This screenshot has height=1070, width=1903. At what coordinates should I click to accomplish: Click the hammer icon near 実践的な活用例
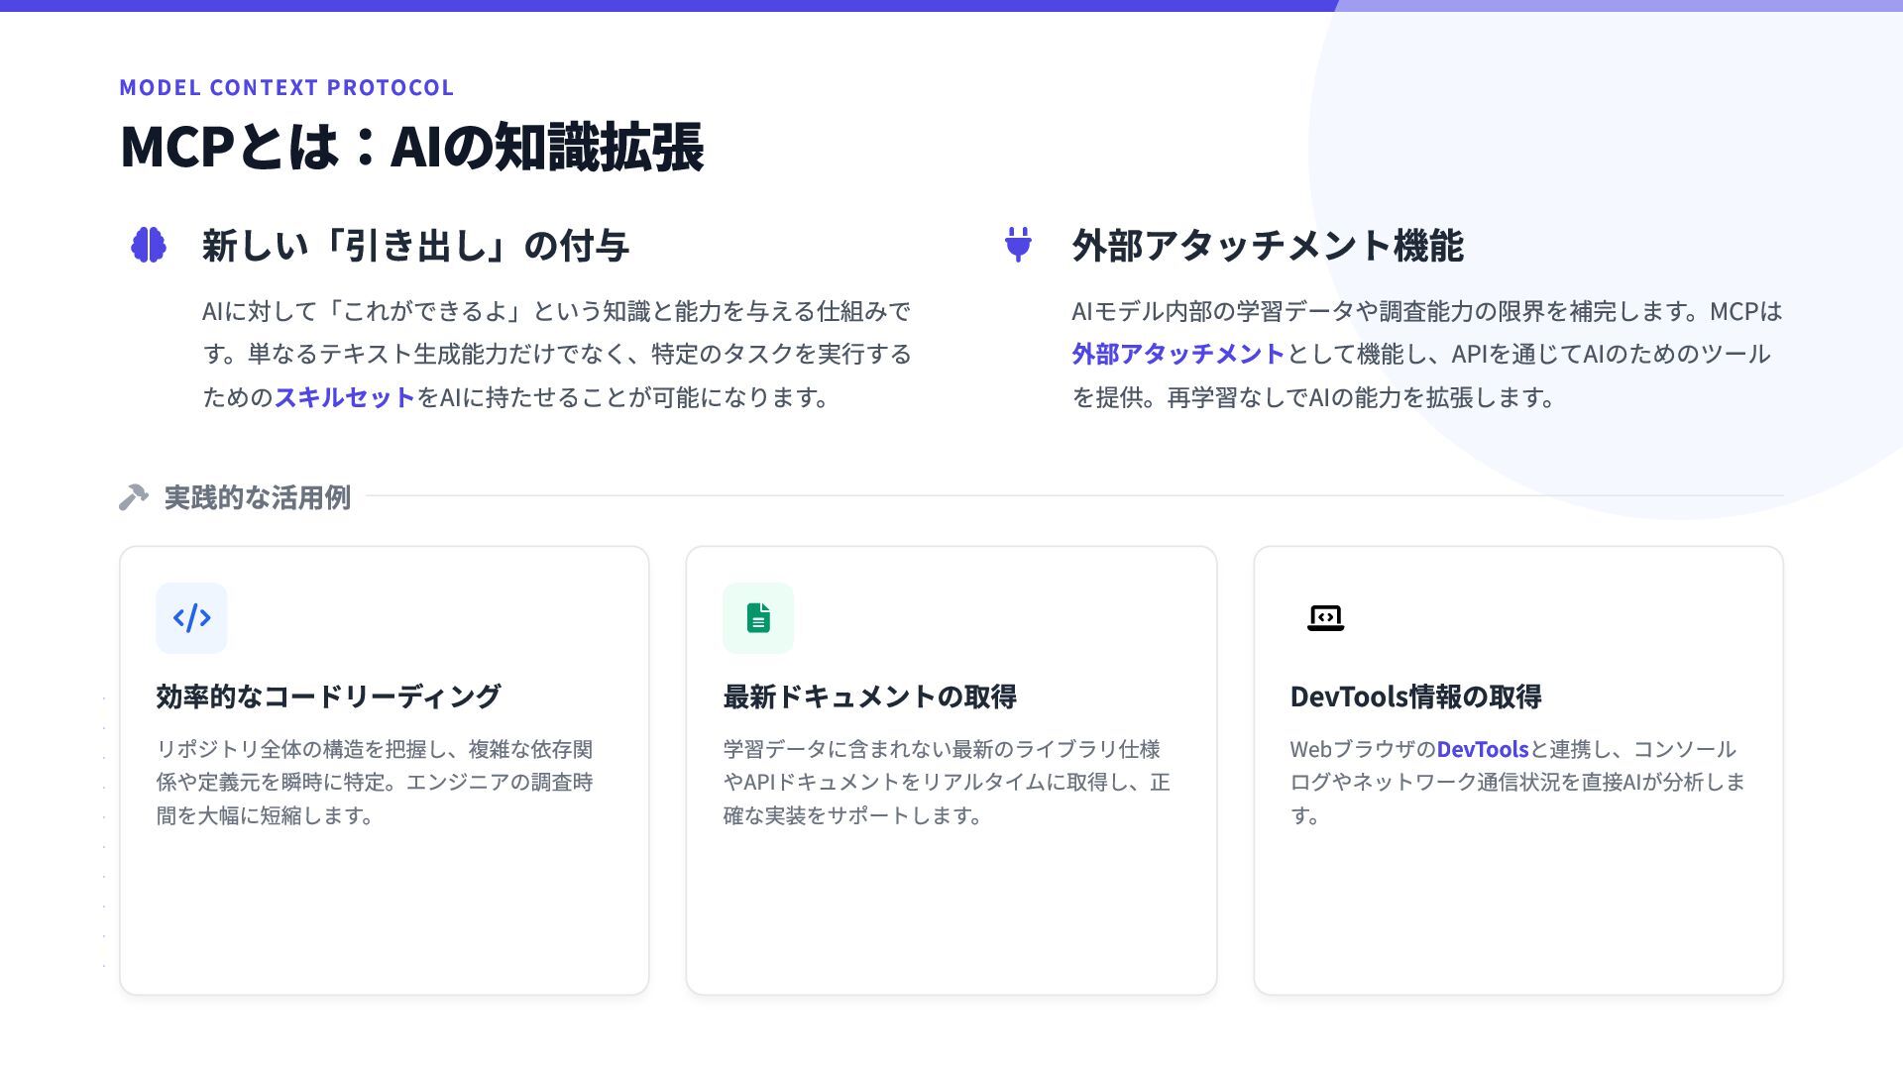133,496
